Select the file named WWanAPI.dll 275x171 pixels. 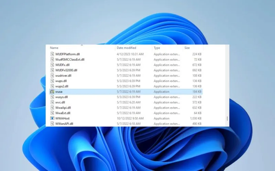64,124
